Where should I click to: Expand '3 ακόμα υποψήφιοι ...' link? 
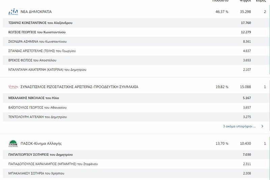[x=239, y=126]
